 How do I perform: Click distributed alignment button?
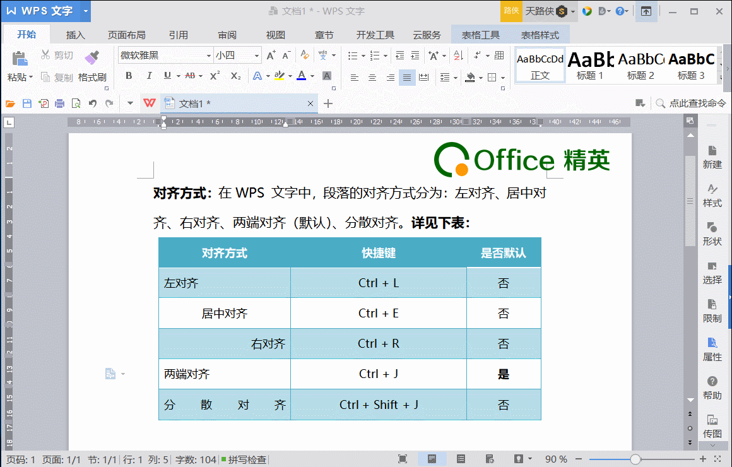(x=424, y=78)
